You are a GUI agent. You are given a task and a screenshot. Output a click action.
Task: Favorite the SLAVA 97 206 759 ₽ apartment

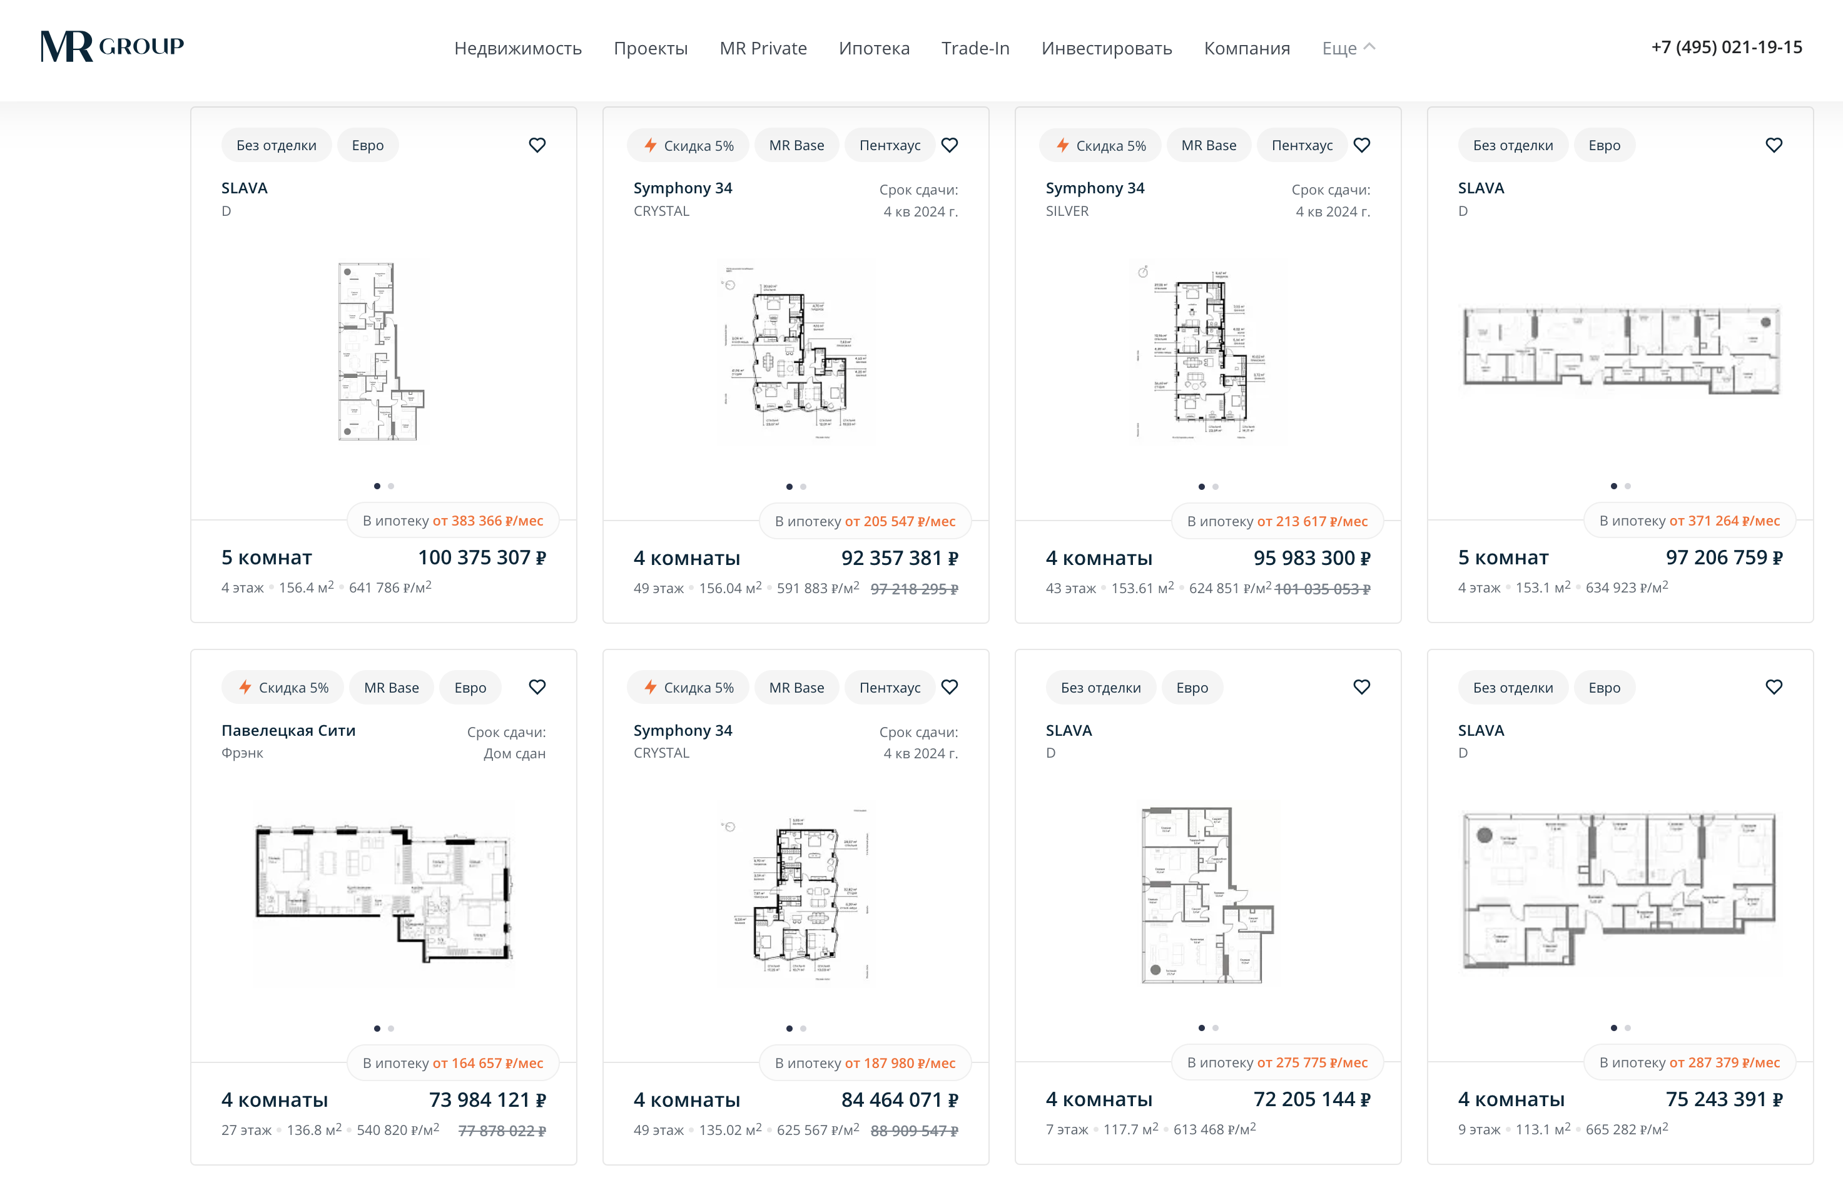1775,145
